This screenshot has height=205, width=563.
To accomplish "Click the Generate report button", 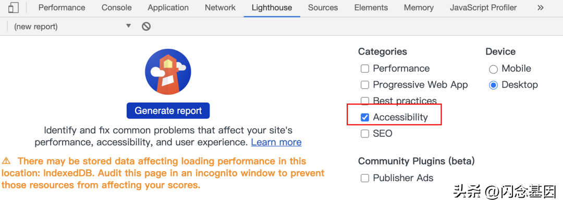I will (168, 111).
